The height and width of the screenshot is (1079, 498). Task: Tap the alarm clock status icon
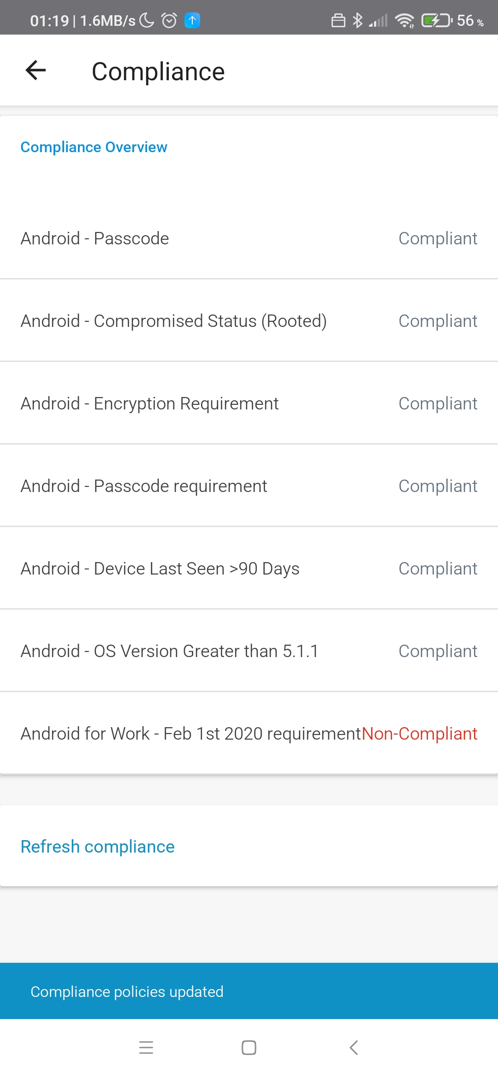pos(169,20)
